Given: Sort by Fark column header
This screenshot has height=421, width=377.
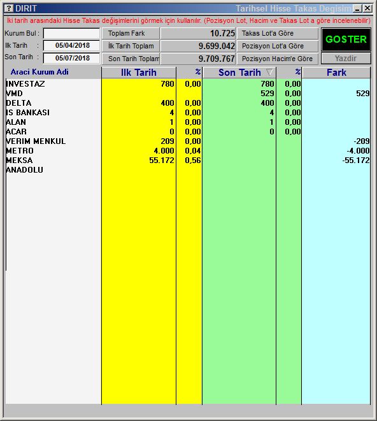Looking at the screenshot, I should click(336, 73).
